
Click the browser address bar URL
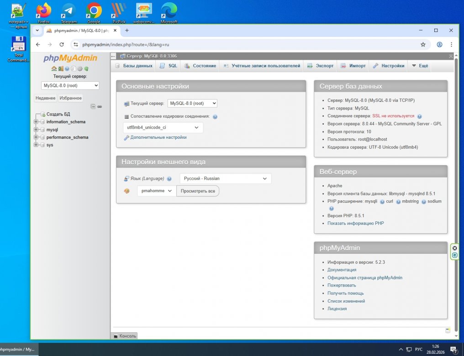click(126, 45)
